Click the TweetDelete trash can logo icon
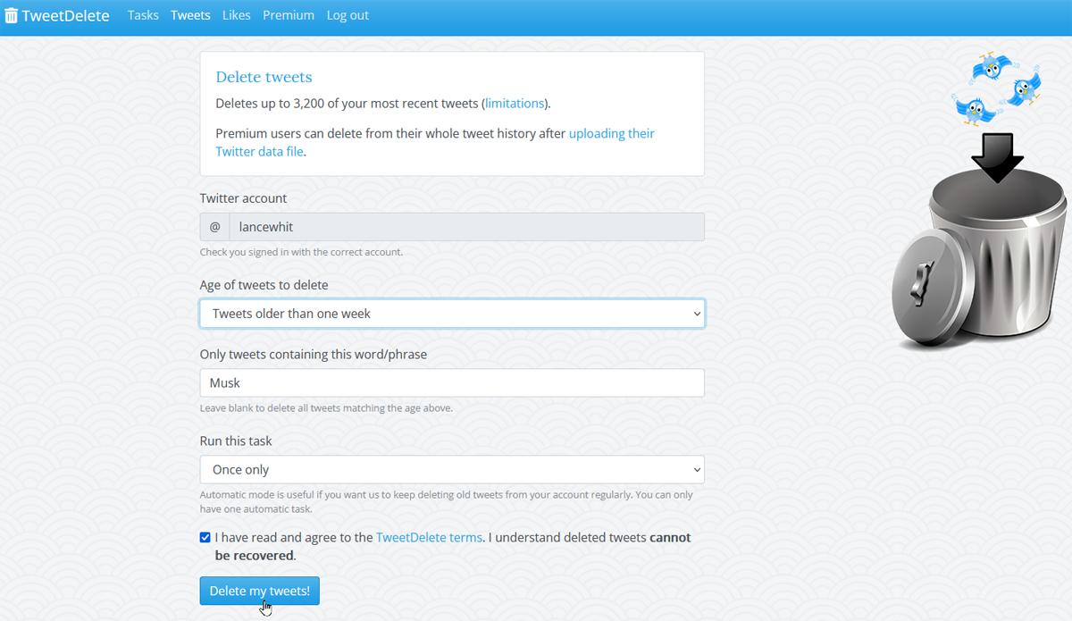This screenshot has width=1072, height=621. click(x=13, y=14)
